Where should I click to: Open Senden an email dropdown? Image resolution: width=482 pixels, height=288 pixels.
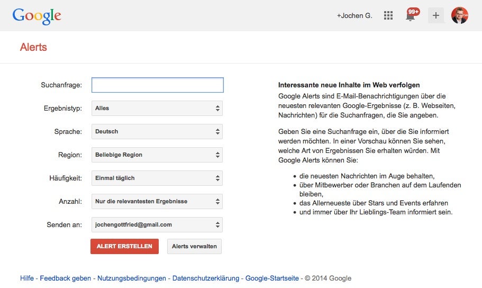point(157,224)
